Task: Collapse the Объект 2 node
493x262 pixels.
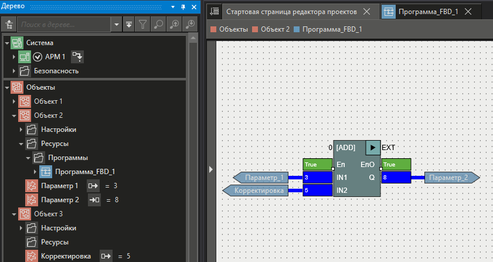Action: 14,115
